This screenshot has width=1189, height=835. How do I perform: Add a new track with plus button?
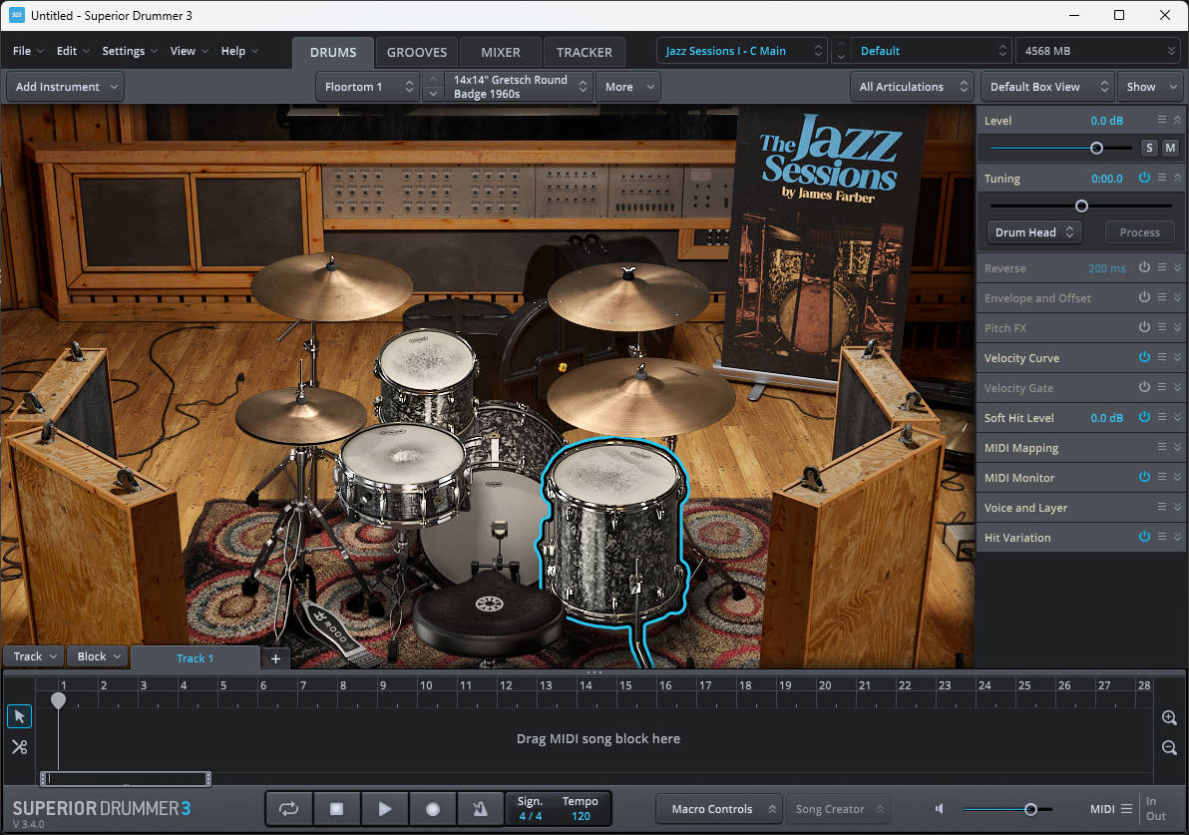[275, 658]
